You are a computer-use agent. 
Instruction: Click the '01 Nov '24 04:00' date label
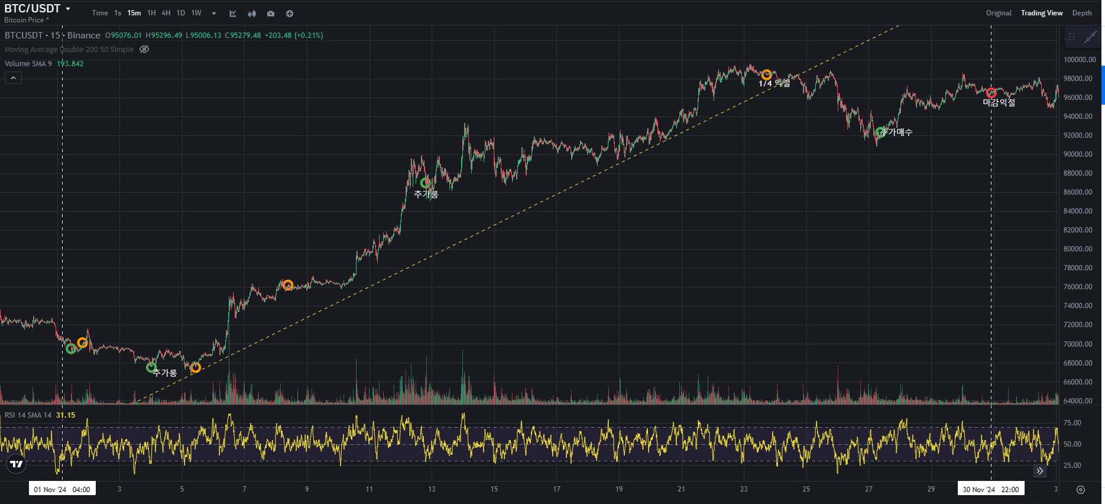(62, 489)
